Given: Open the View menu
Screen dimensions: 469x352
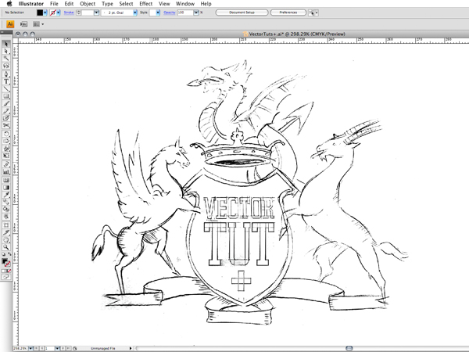Looking at the screenshot, I should [x=164, y=4].
